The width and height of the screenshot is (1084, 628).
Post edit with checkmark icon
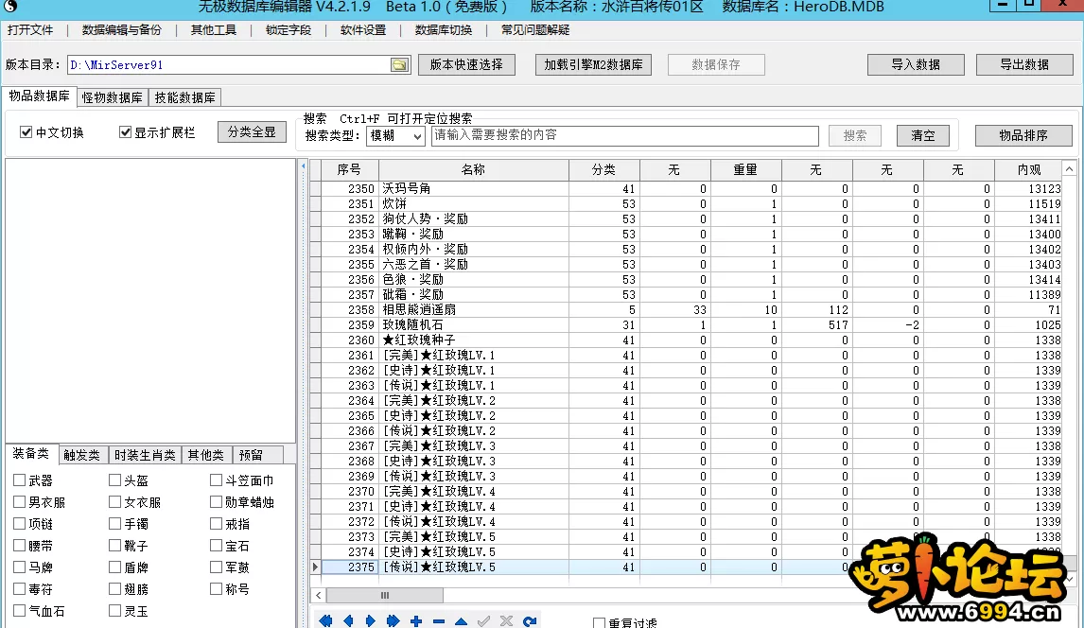coord(484,621)
